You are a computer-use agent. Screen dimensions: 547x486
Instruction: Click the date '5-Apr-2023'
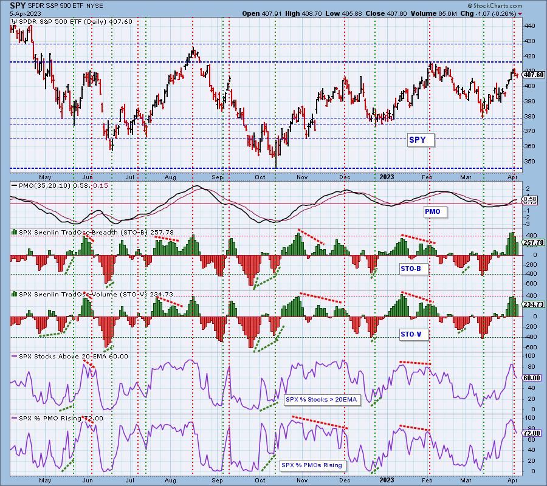point(26,14)
